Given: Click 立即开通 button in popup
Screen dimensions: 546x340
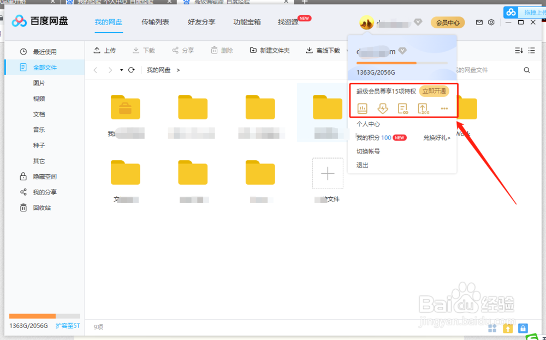Looking at the screenshot, I should [x=434, y=91].
